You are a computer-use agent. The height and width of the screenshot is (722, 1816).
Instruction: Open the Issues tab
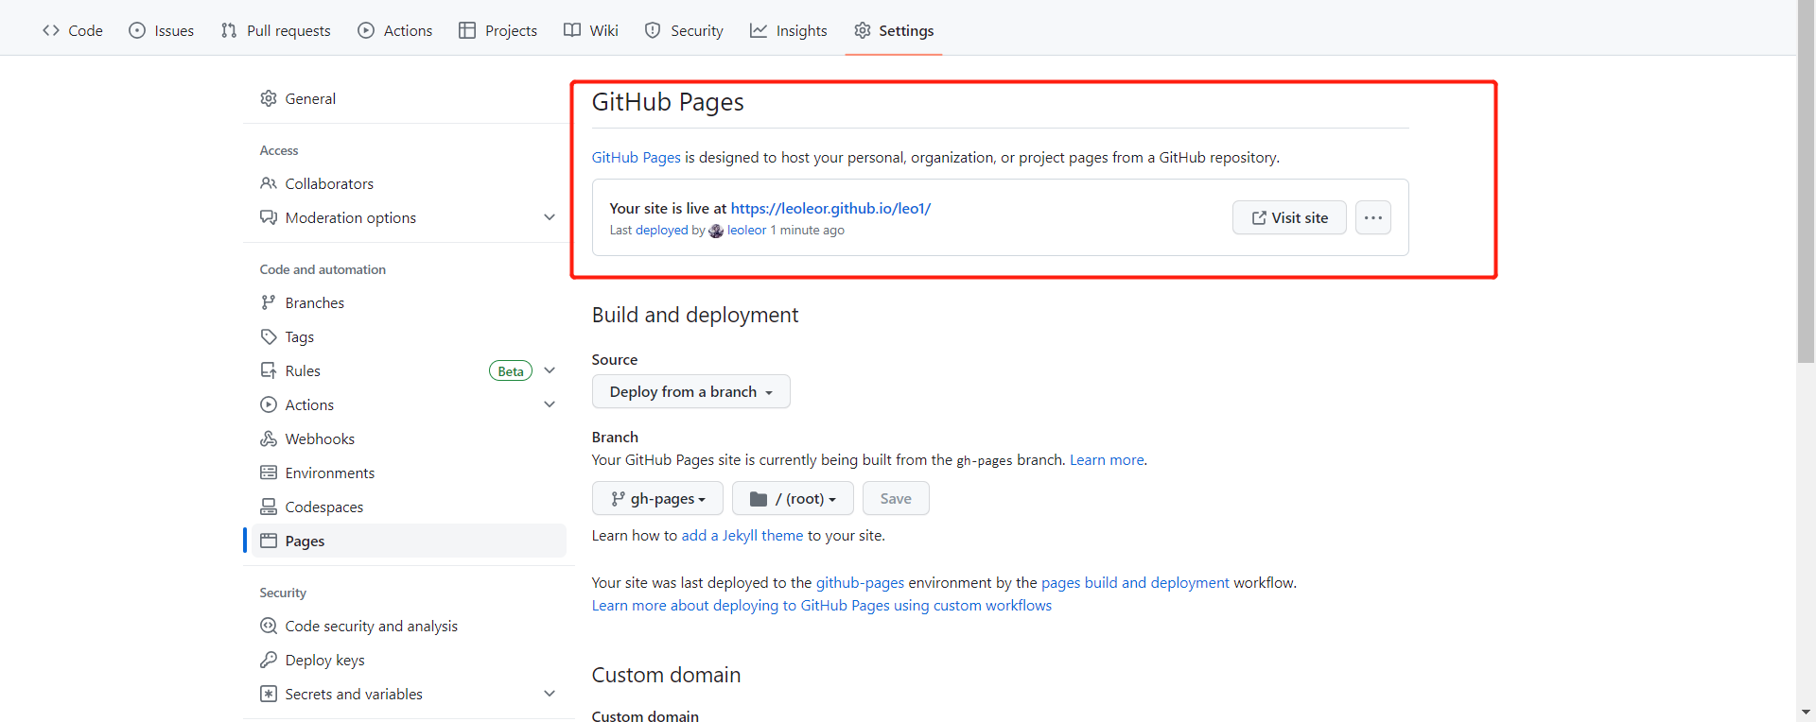[x=162, y=30]
